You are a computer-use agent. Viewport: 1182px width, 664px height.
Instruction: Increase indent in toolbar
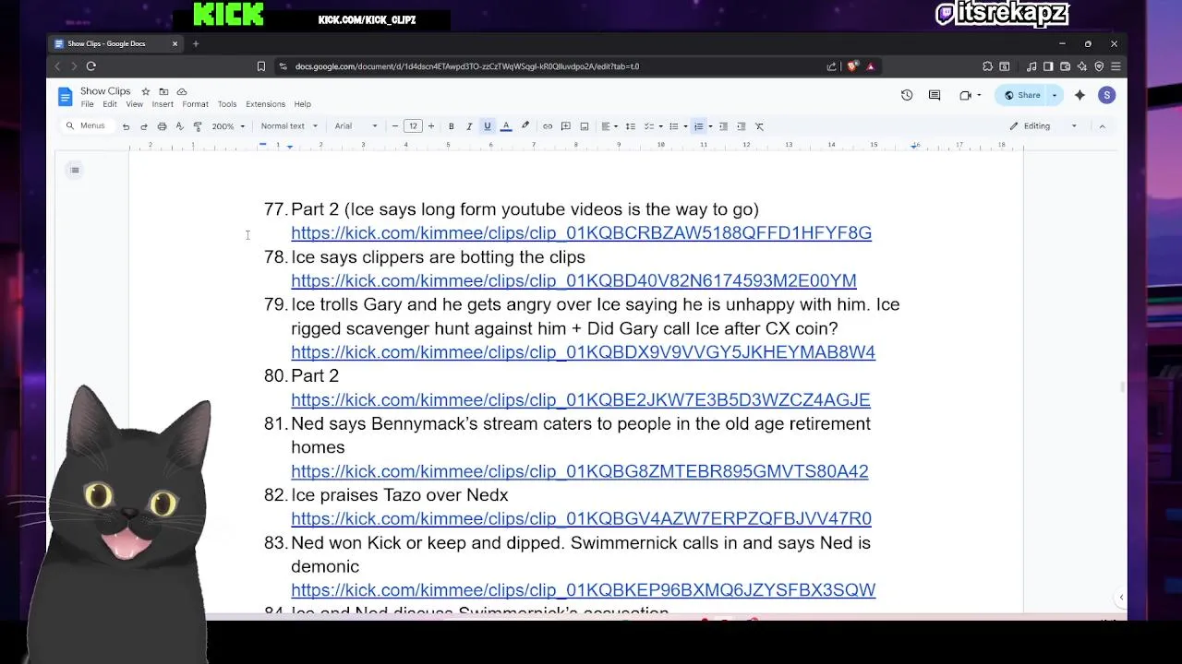742,126
